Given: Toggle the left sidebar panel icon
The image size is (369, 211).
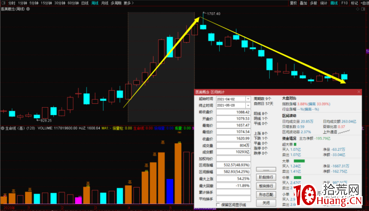Looking at the screenshot, I should [x=3, y=3].
